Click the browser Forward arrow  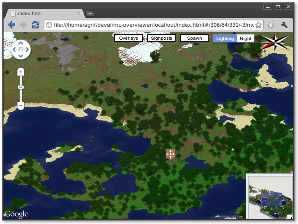23,25
